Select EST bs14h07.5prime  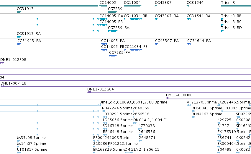pyautogui.click(x=31, y=144)
